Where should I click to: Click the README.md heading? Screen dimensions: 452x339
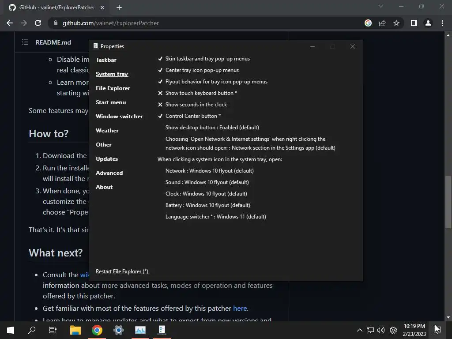coord(53,42)
